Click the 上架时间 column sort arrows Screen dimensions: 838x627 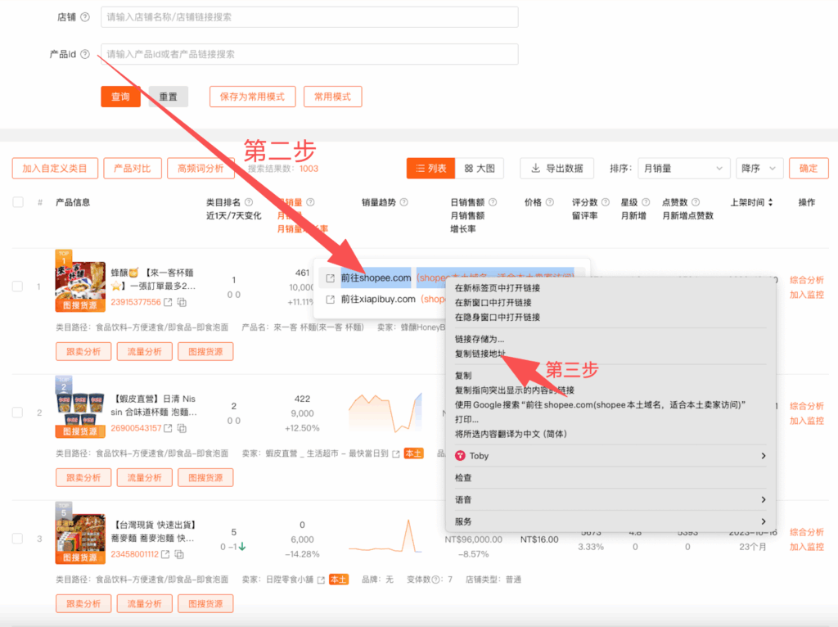pyautogui.click(x=770, y=202)
